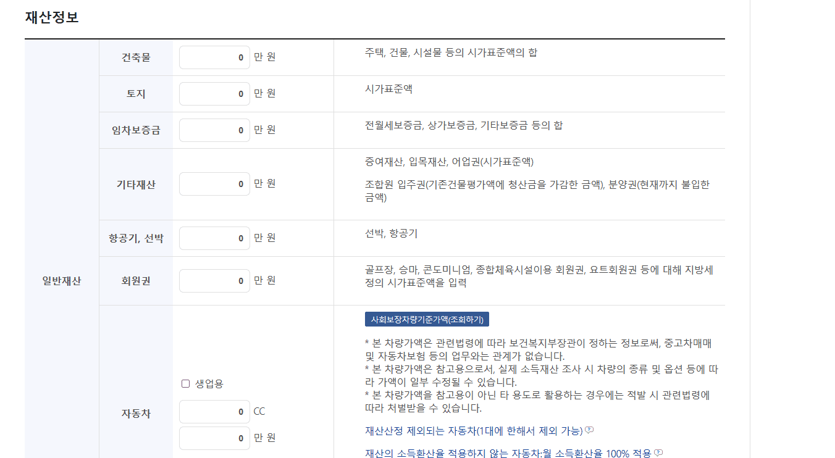Image resolution: width=835 pixels, height=458 pixels.
Task: Click the 건축물 row label cell
Action: (x=135, y=57)
